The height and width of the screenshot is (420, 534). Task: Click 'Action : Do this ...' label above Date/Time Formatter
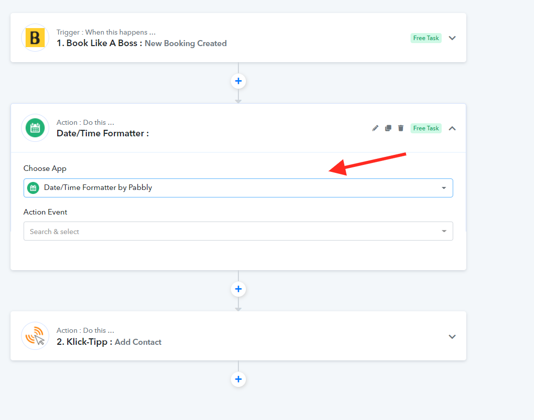pos(85,122)
